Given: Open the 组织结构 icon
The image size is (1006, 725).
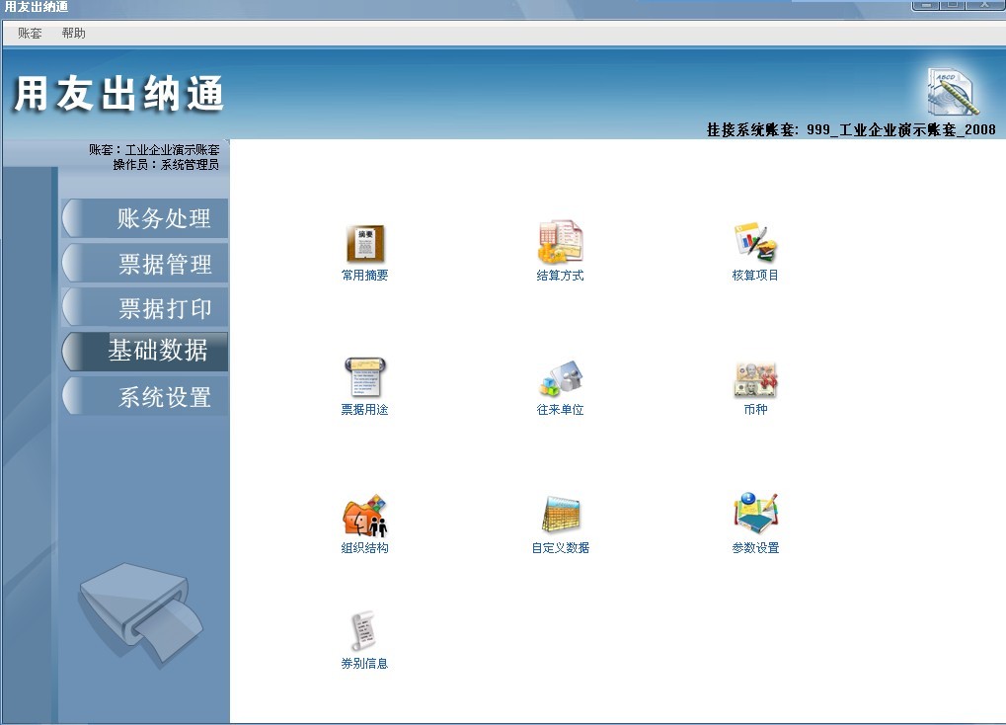Looking at the screenshot, I should (364, 515).
